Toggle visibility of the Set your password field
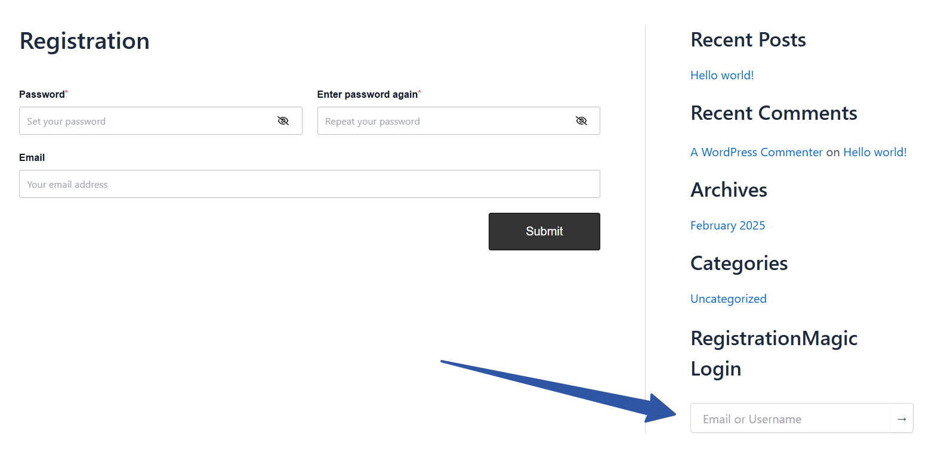The width and height of the screenshot is (938, 456). pyautogui.click(x=283, y=121)
